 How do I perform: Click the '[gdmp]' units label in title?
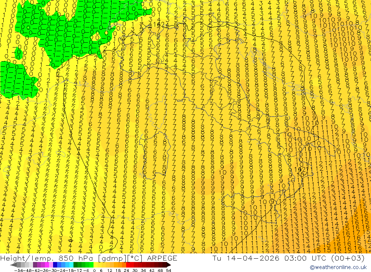(112, 258)
